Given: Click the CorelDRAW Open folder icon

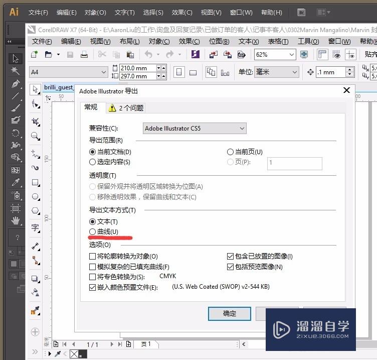Looking at the screenshot, I should click(48, 54).
